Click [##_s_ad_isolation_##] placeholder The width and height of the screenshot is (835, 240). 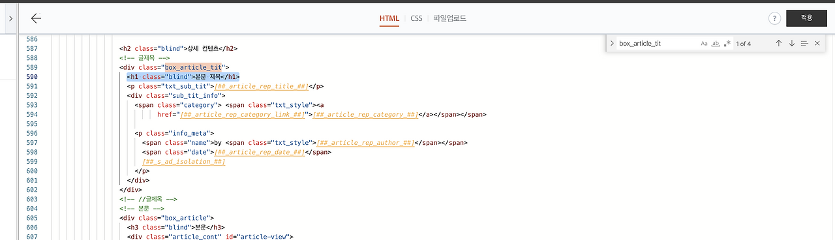183,161
